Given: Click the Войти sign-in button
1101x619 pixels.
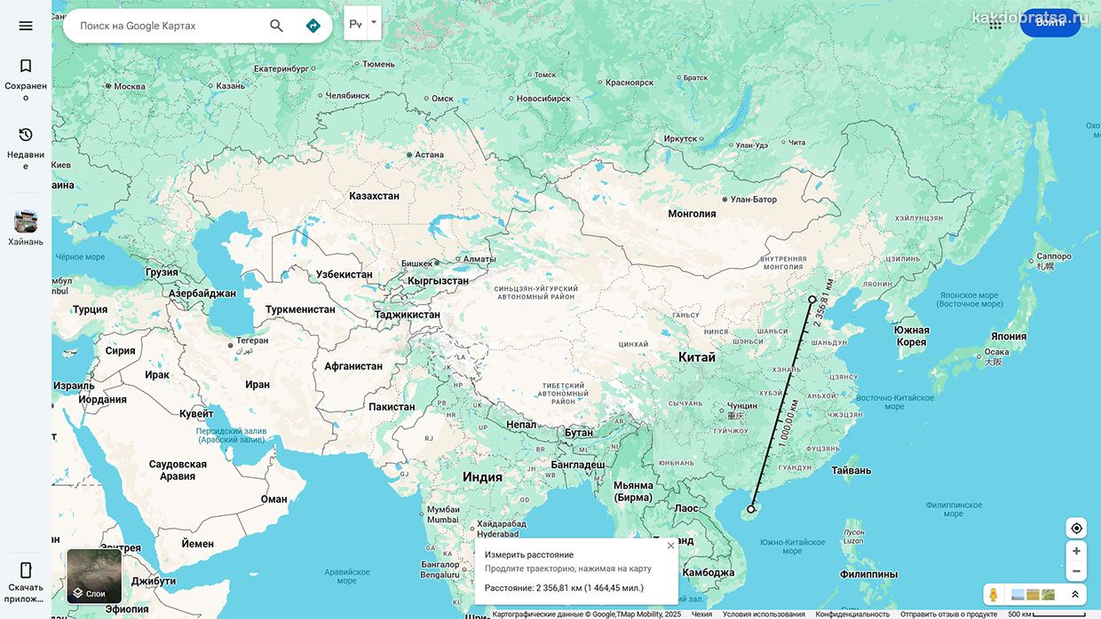Looking at the screenshot, I should click(1050, 23).
